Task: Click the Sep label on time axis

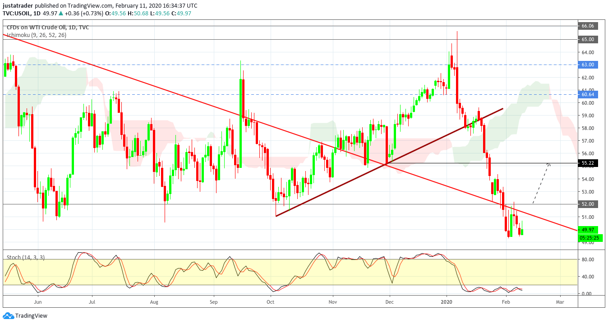Action: [213, 302]
